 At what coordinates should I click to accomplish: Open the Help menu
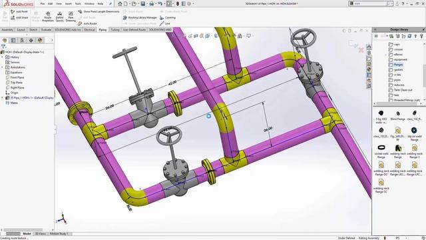(x=101, y=4)
